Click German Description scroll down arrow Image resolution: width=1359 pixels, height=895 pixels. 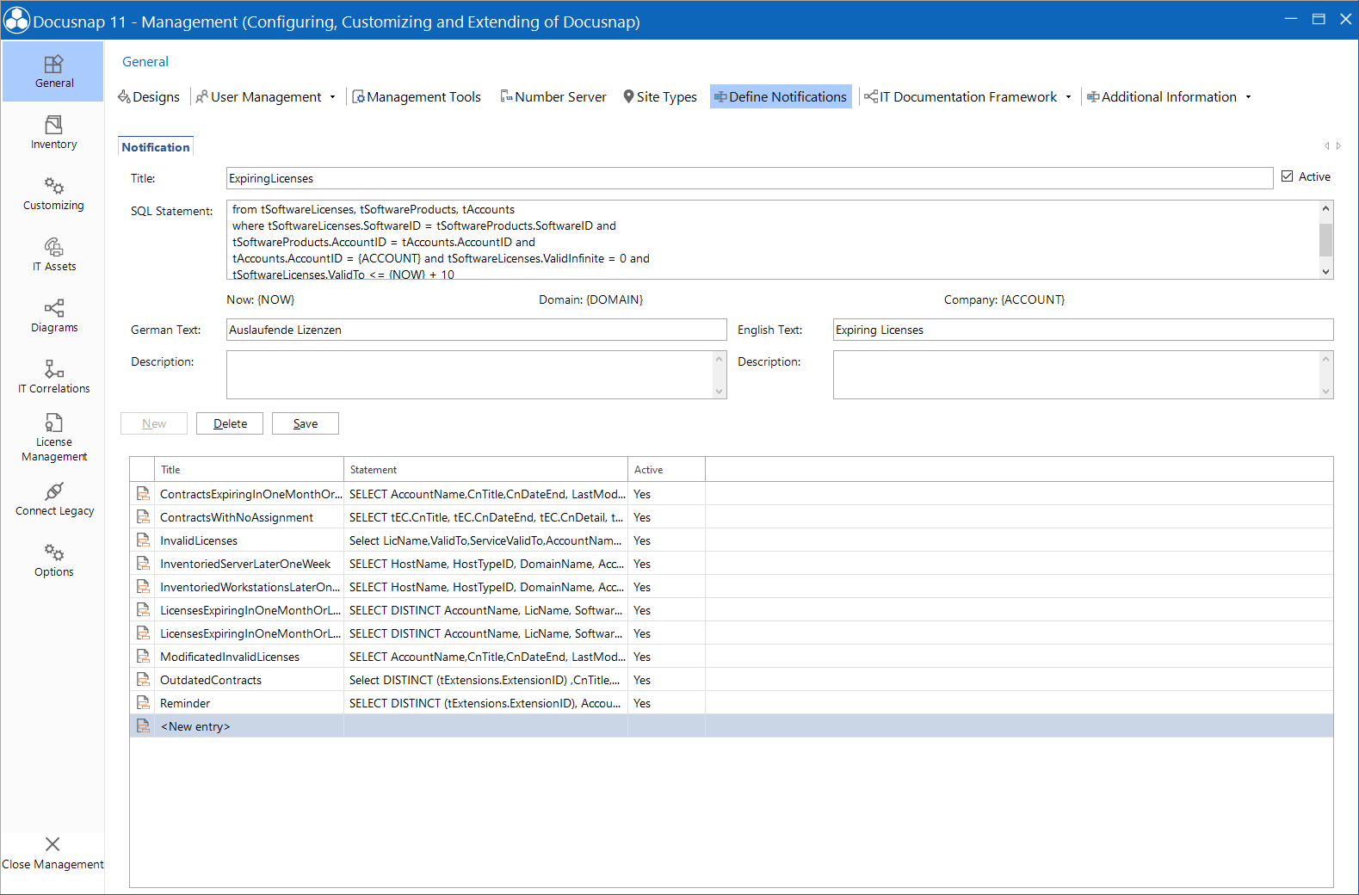pyautogui.click(x=720, y=392)
